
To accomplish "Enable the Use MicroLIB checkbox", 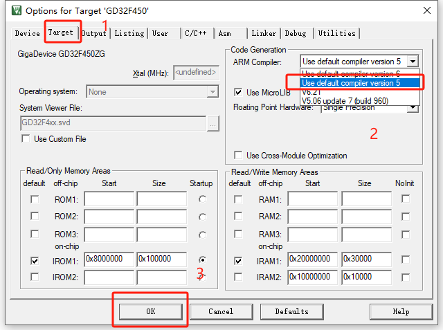I will point(239,92).
